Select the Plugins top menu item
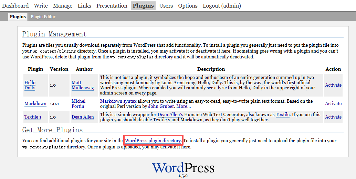This screenshot has width=356, height=179. 143,5
